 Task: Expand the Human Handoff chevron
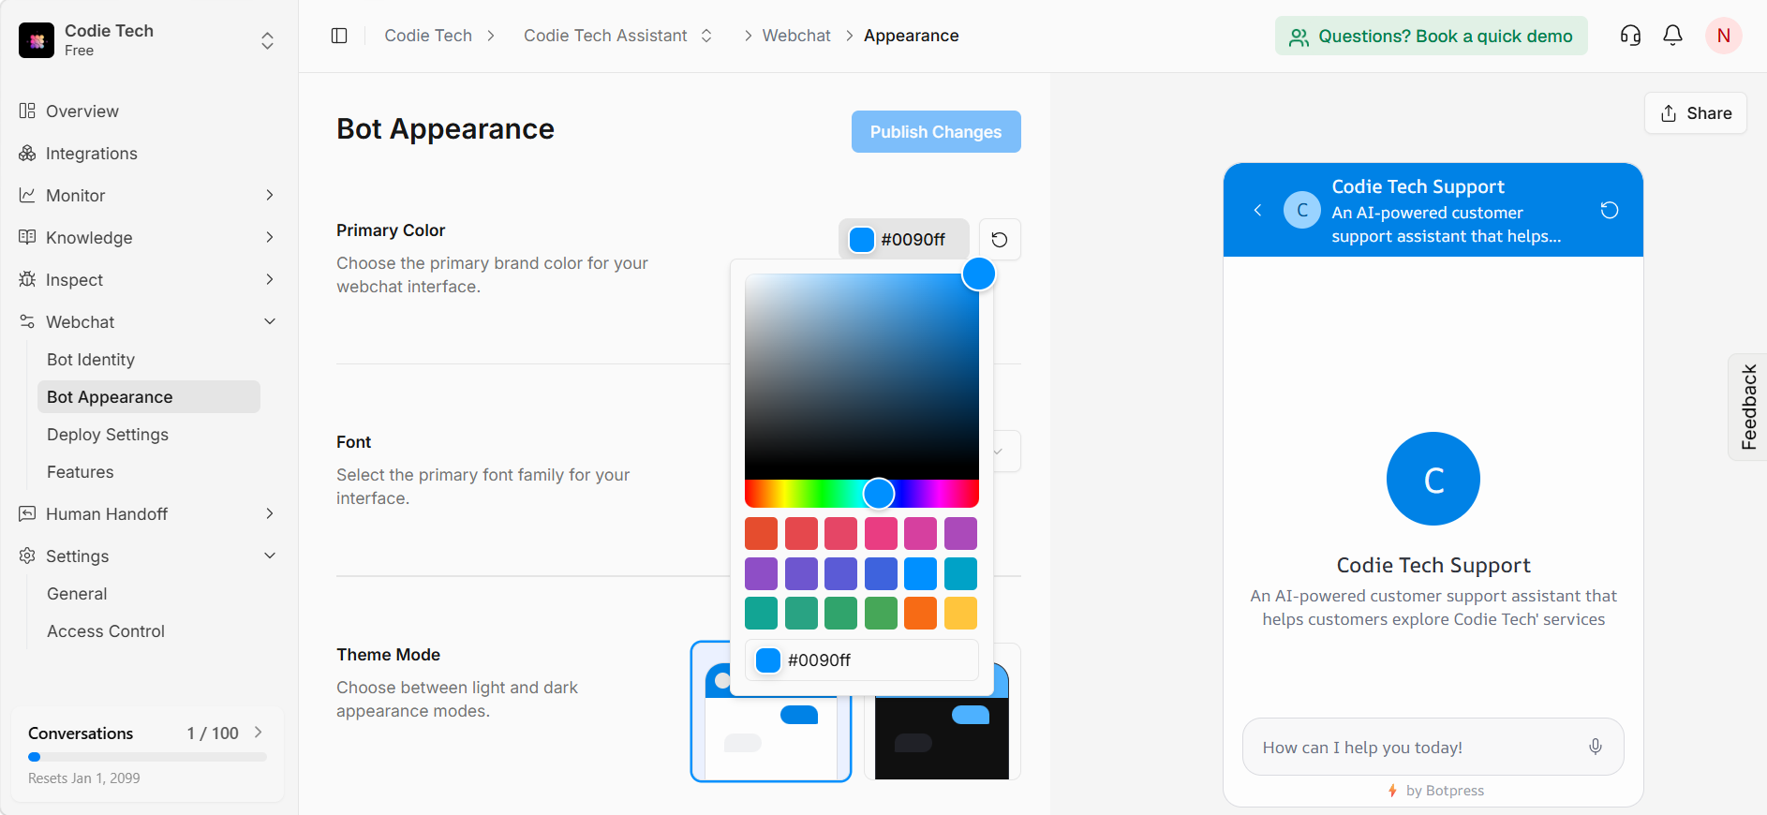pyautogui.click(x=270, y=513)
